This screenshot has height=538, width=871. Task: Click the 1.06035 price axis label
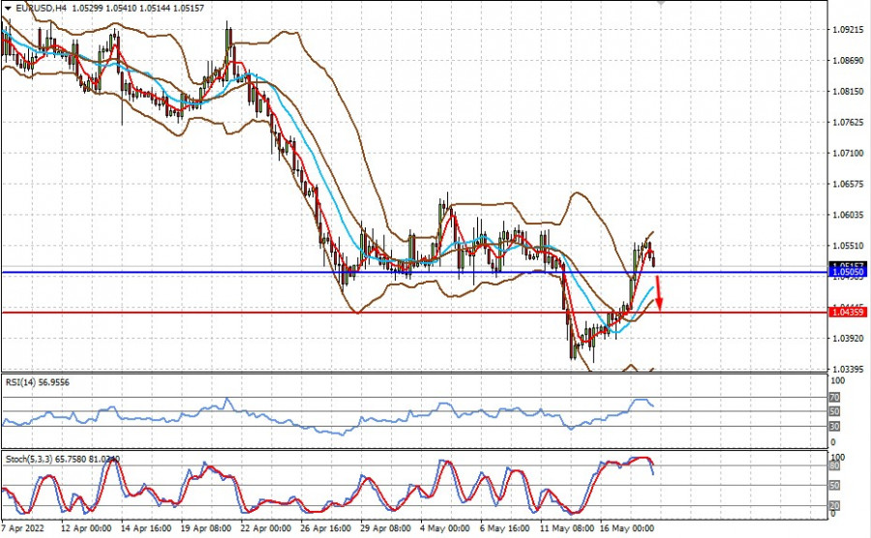848,215
